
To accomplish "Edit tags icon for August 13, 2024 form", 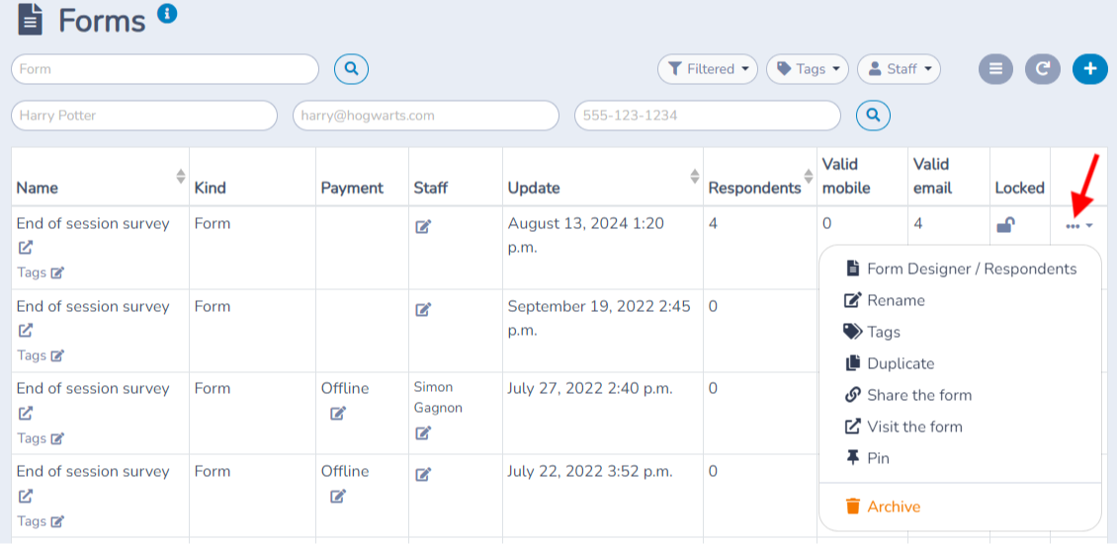I will [57, 272].
